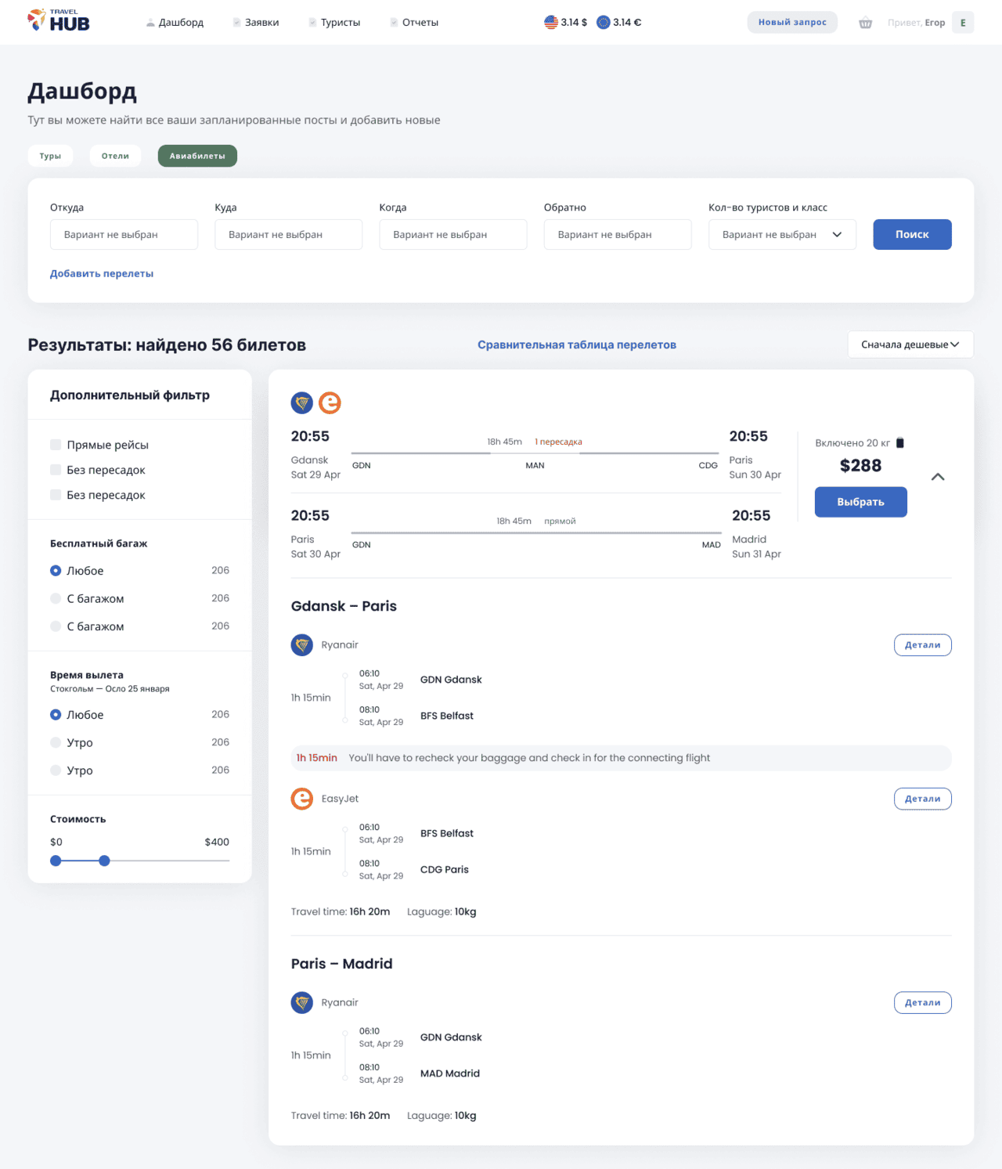
Task: Enable the 'Прямые рейсы' checkbox
Action: (56, 445)
